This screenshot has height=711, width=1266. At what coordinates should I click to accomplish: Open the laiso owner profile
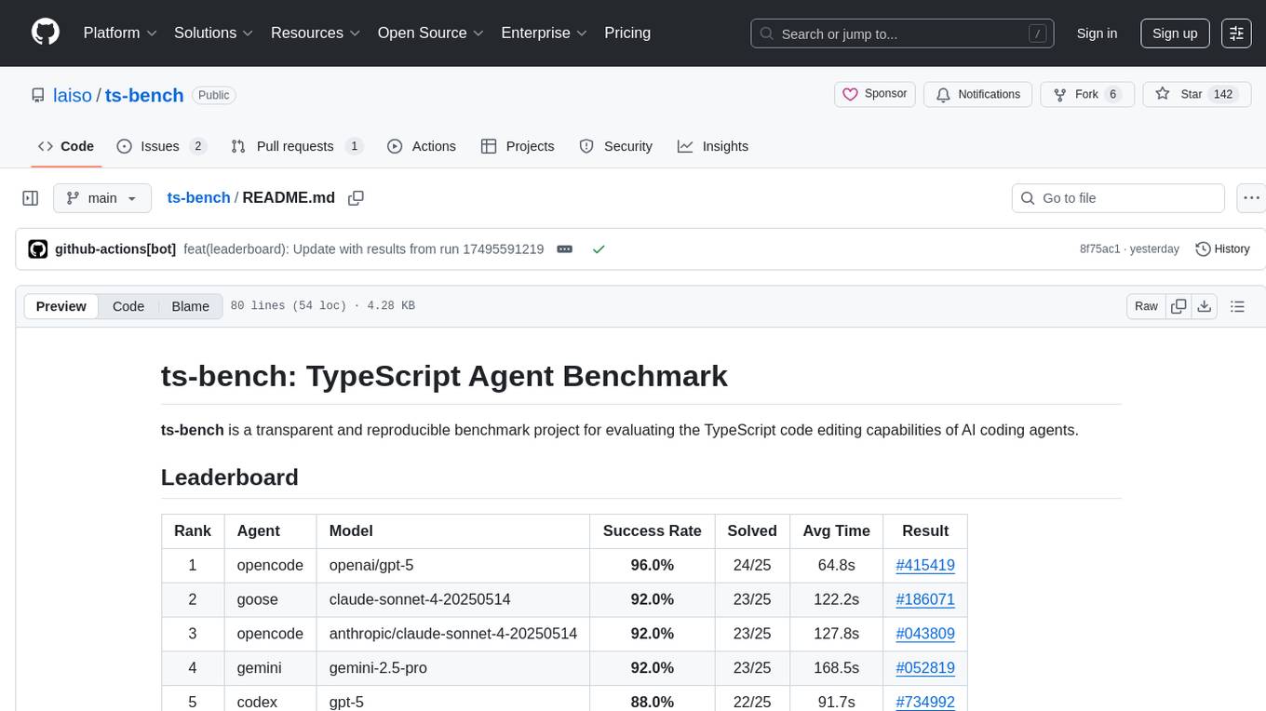(73, 95)
